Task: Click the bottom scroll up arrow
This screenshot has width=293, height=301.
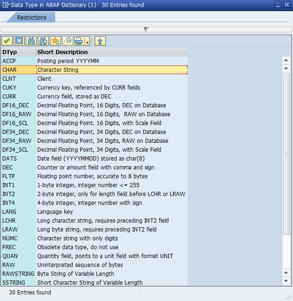Action: (x=286, y=273)
